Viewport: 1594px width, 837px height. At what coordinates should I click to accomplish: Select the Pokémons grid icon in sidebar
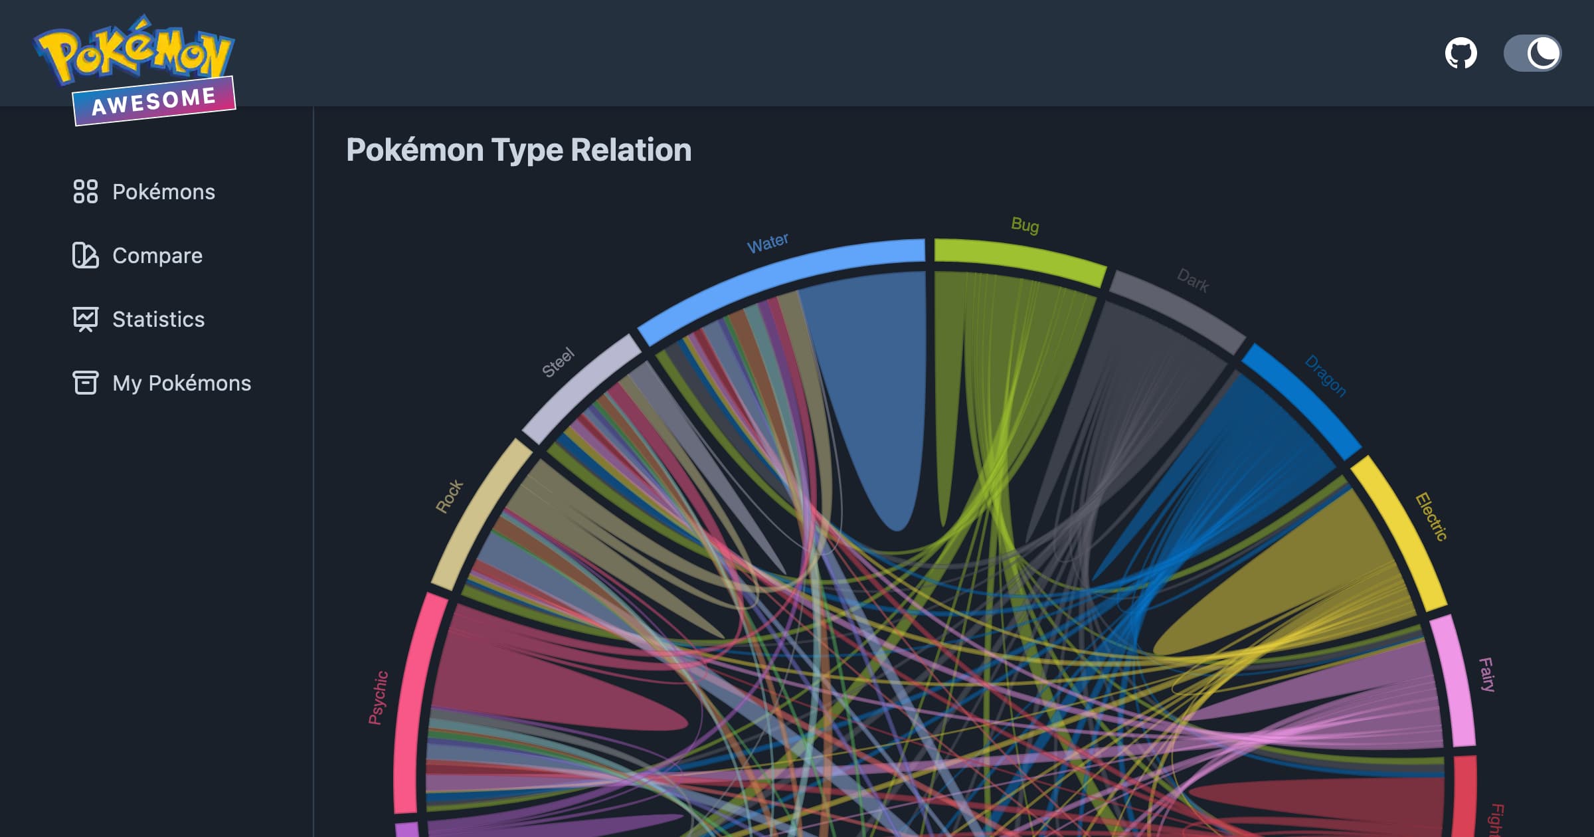click(x=85, y=192)
